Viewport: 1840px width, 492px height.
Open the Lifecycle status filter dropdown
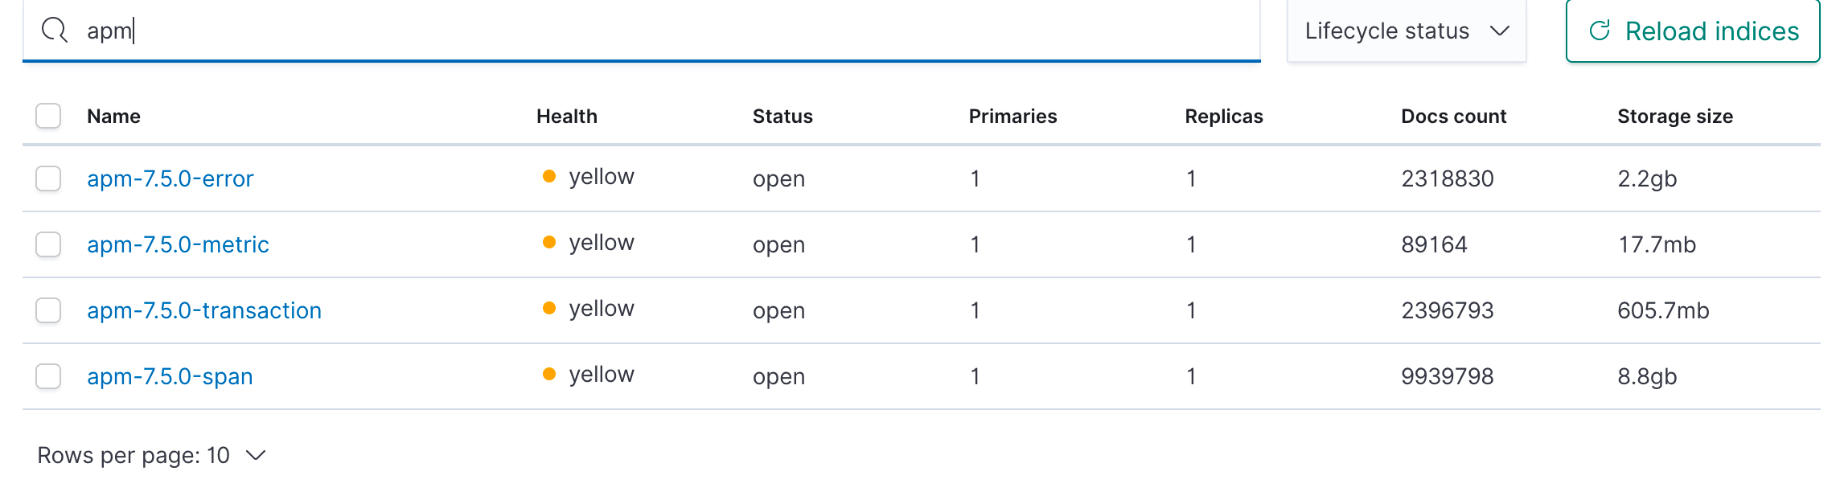pyautogui.click(x=1406, y=31)
